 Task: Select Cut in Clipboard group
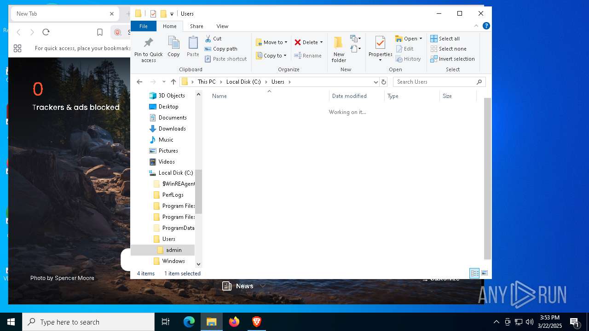[x=213, y=39]
